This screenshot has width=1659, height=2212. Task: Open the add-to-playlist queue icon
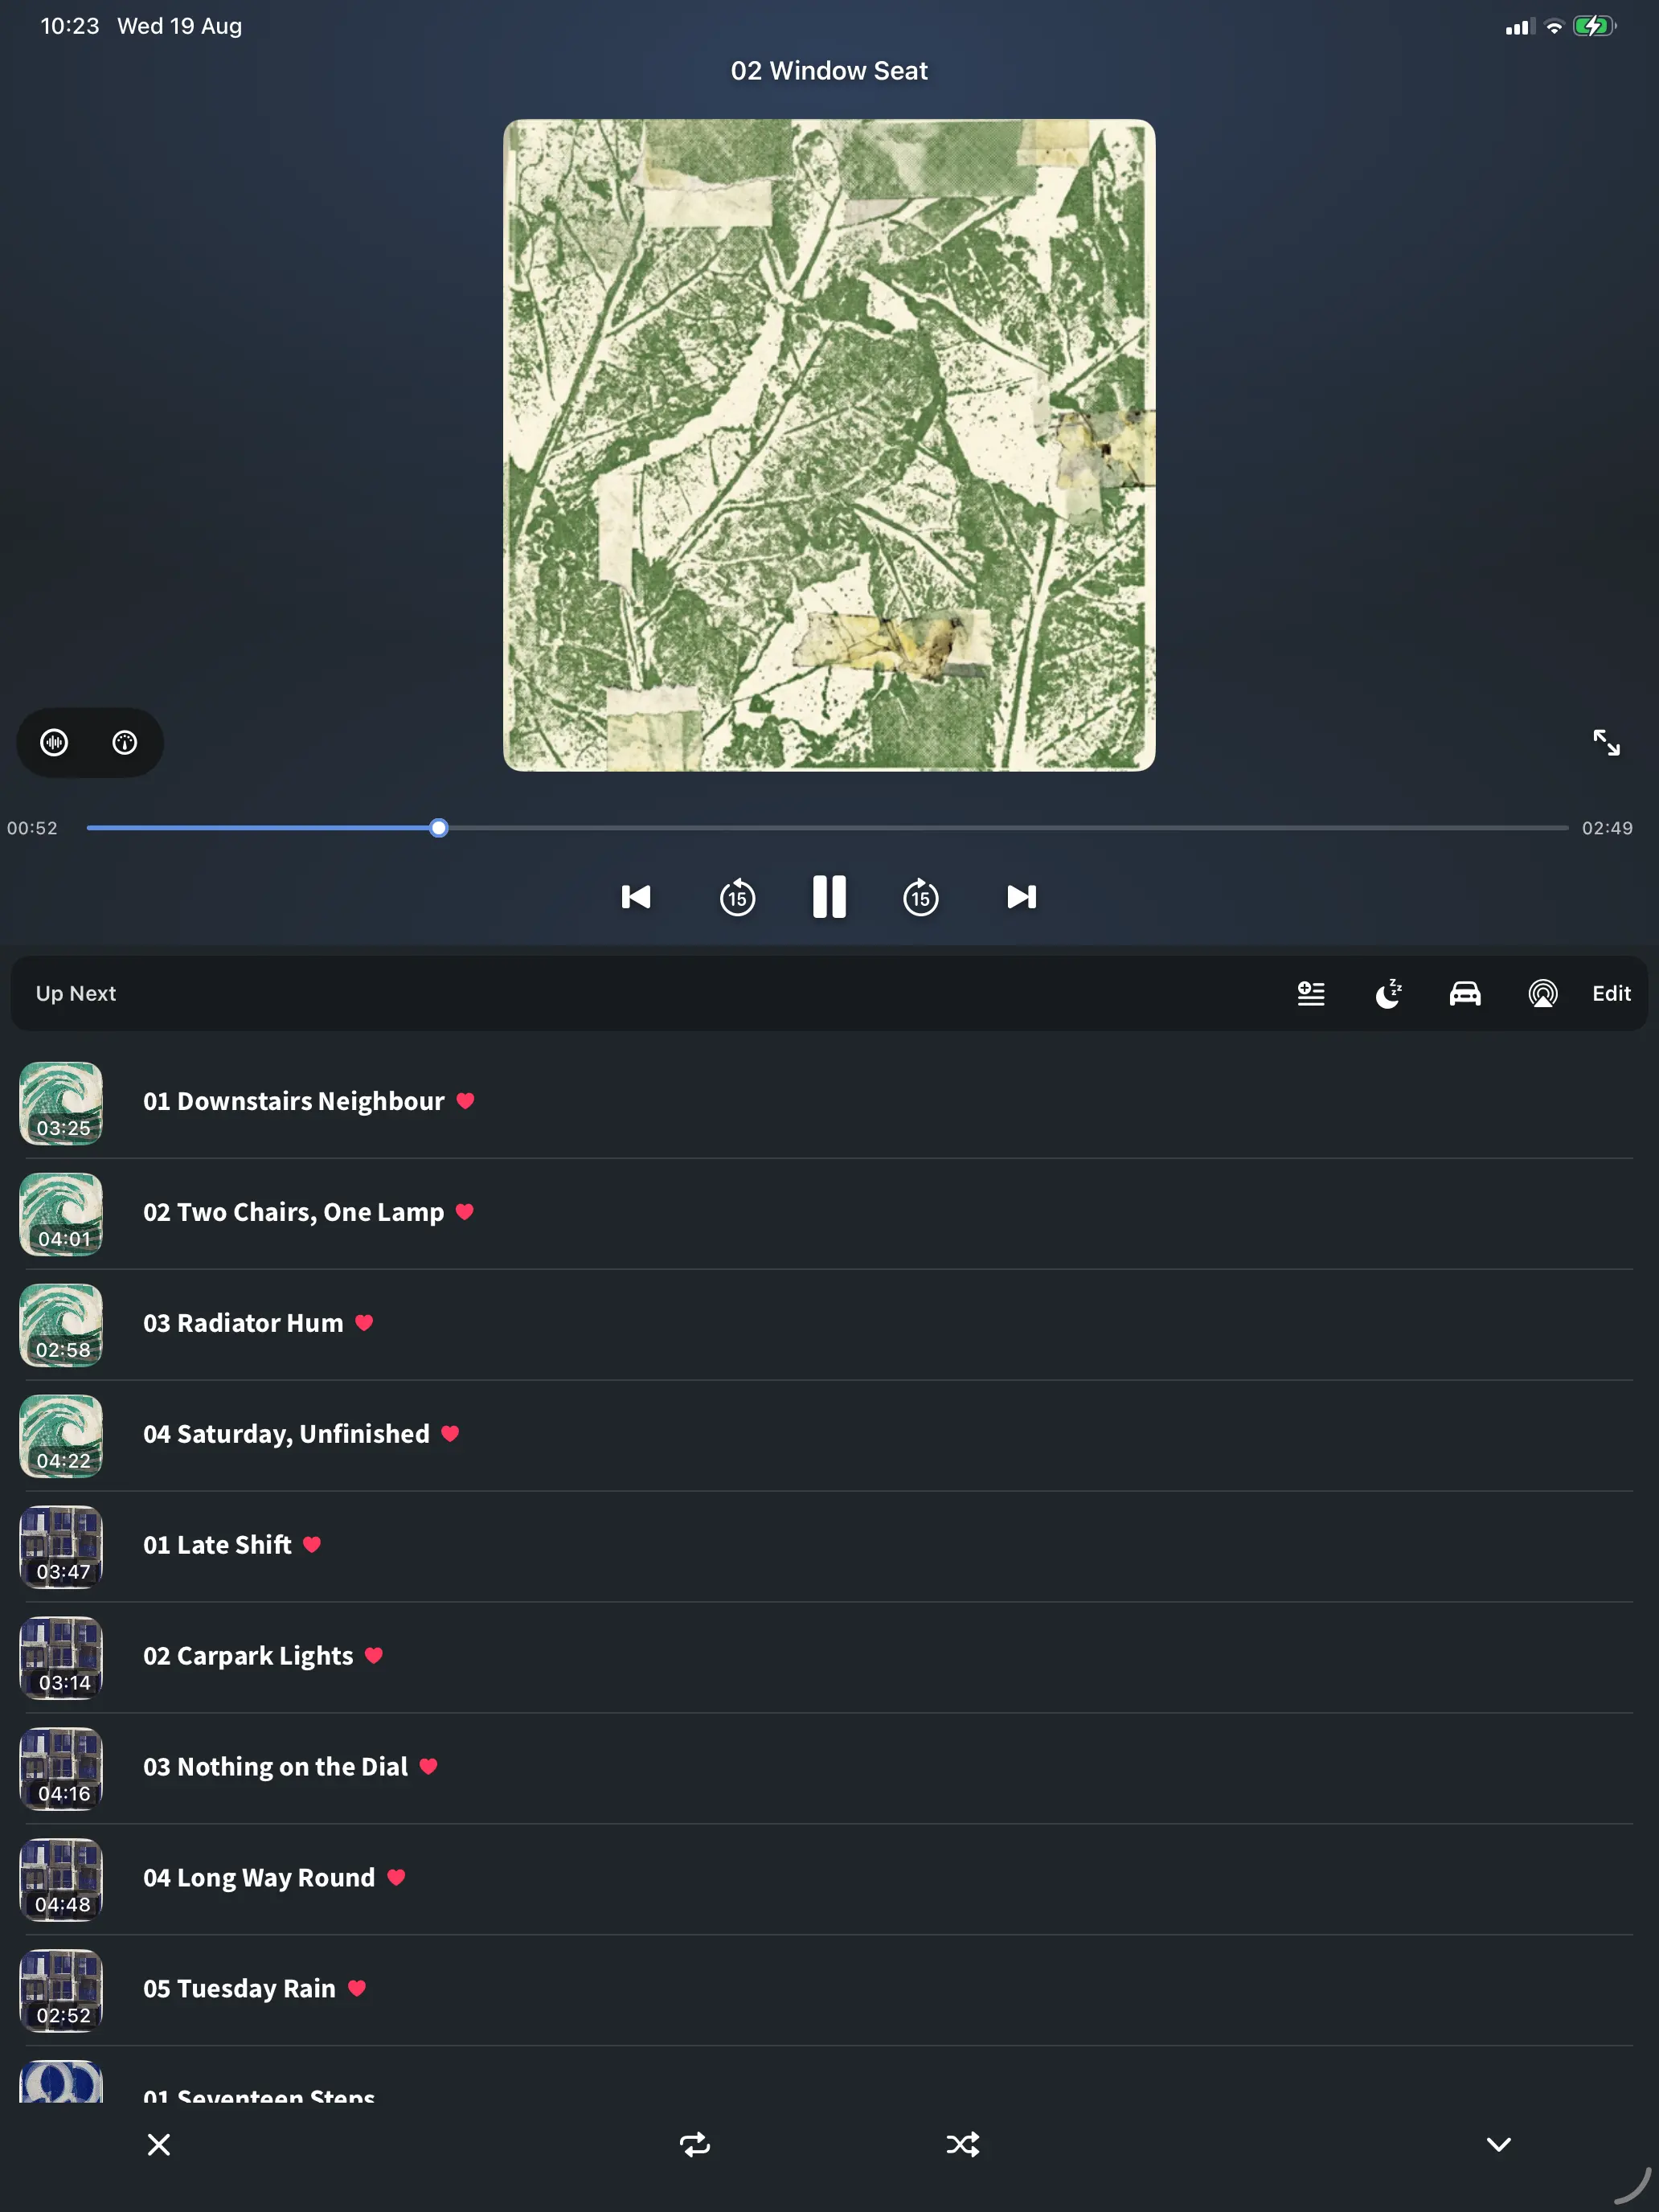[1311, 993]
